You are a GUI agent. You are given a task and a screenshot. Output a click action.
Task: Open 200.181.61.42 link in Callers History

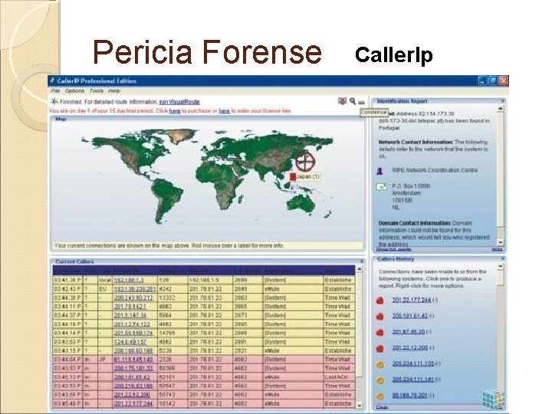[409, 316]
